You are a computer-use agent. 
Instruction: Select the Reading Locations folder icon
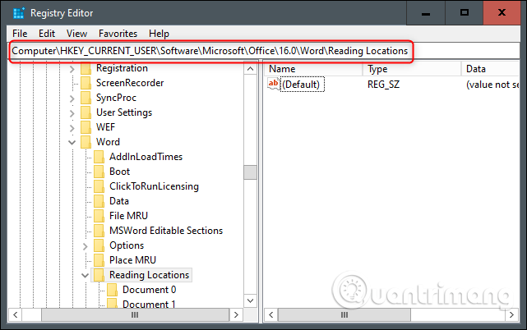point(99,275)
